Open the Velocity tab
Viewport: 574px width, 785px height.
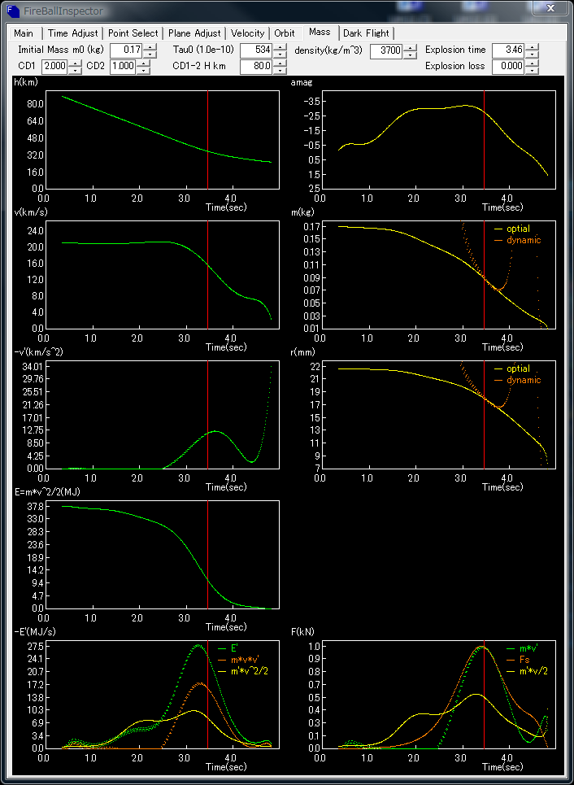pos(247,33)
